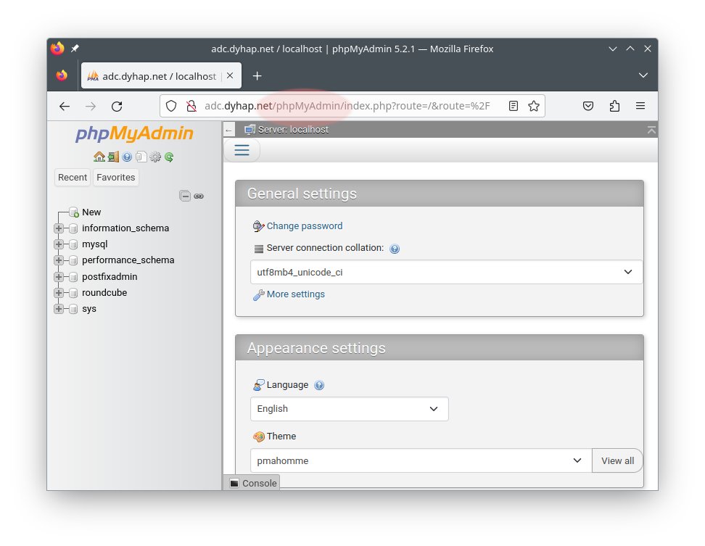Open navigation panel settings gear icon

click(155, 157)
